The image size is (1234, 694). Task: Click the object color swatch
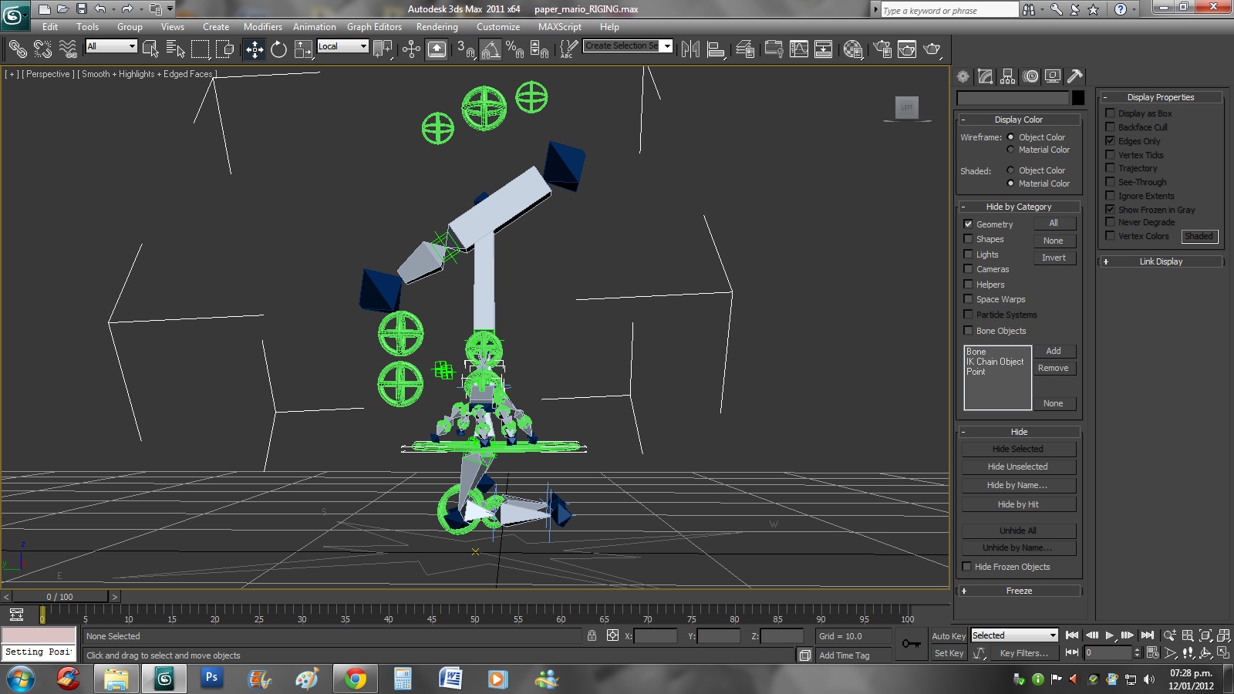tap(1078, 98)
